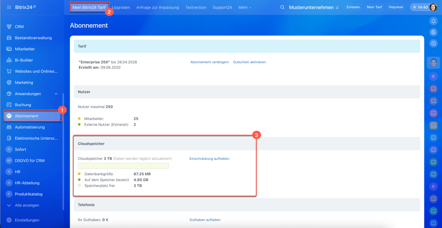Viewport: 442px width, 228px height.
Task: Click the Einstellungen gear icon
Action: pyautogui.click(x=9, y=220)
